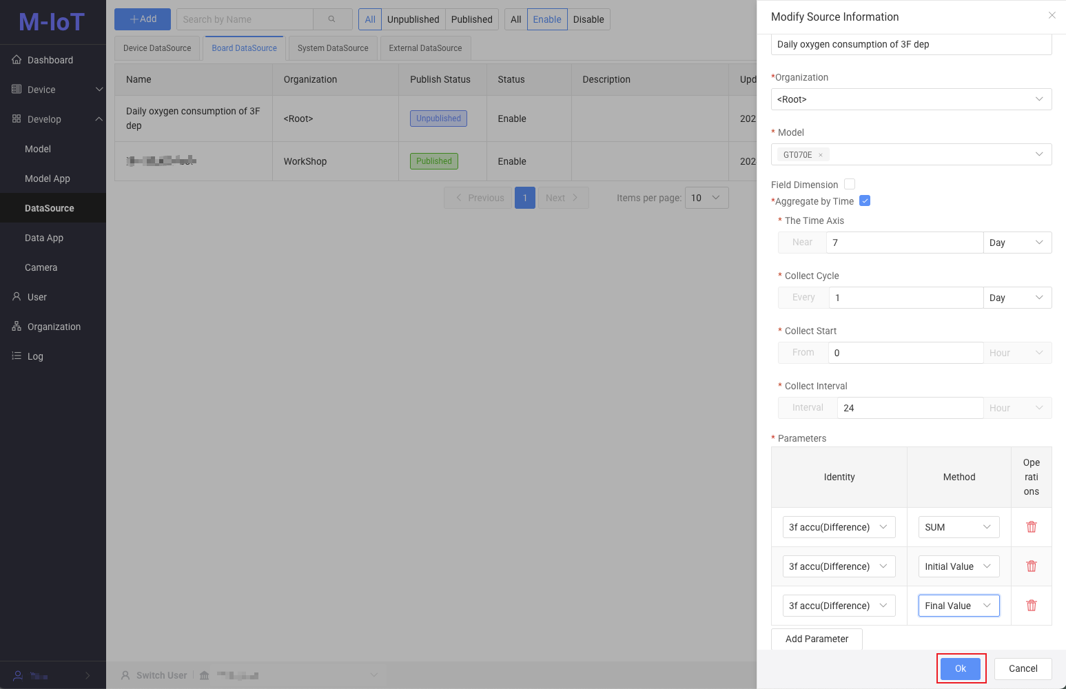1066x689 pixels.
Task: Open the Final Value method dropdown
Action: click(958, 606)
